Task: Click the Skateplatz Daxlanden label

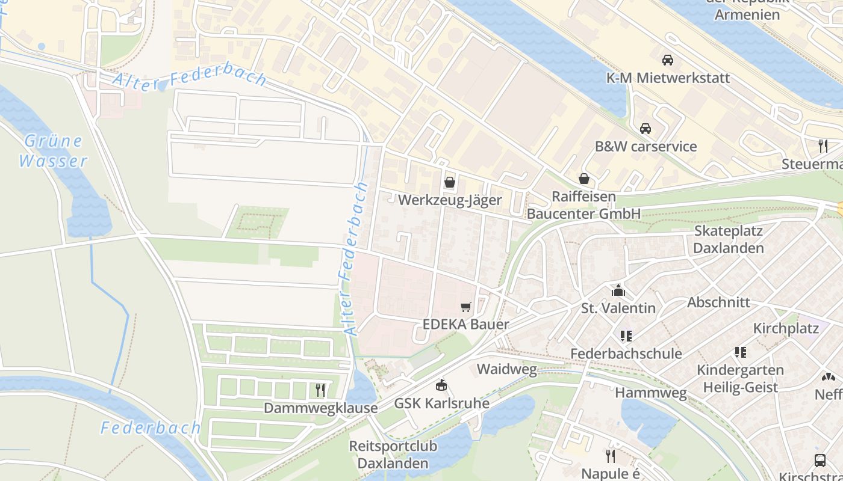Action: (728, 239)
